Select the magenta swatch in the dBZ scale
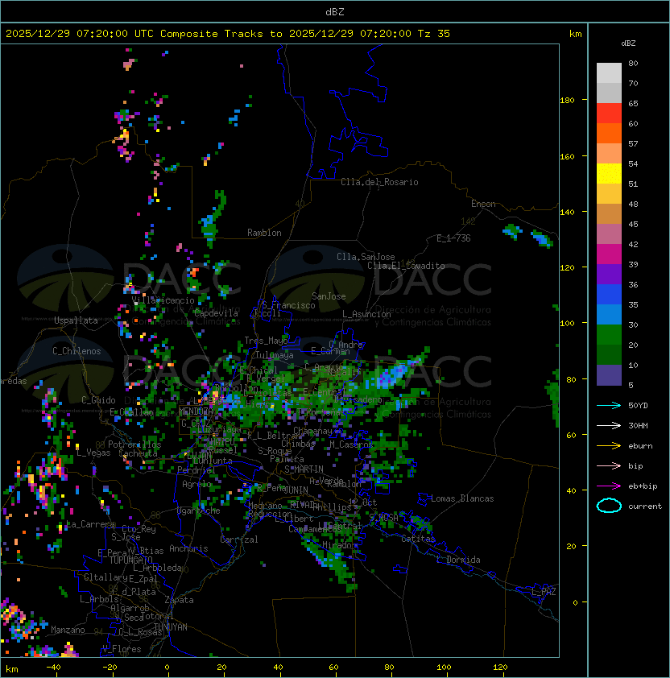This screenshot has height=678, width=670. pos(609,254)
